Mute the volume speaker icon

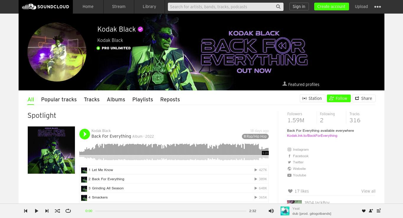271,211
